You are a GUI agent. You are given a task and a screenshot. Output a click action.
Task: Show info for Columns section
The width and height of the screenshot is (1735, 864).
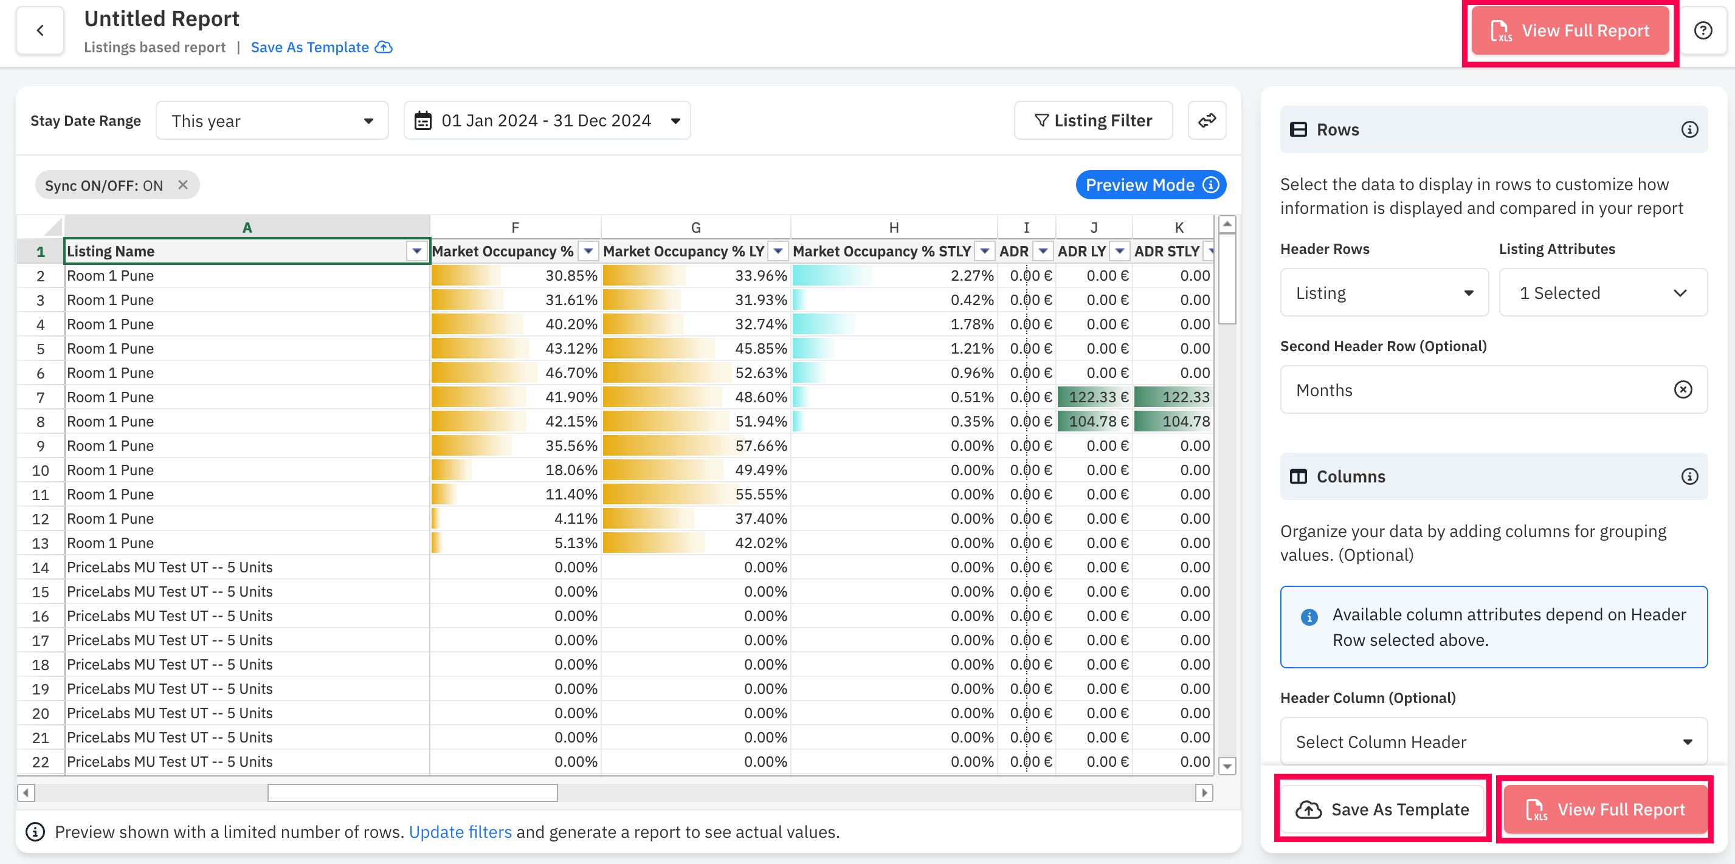pyautogui.click(x=1689, y=476)
